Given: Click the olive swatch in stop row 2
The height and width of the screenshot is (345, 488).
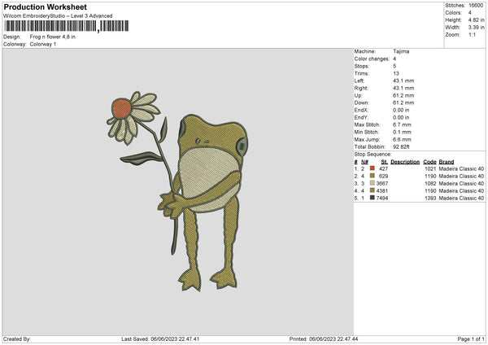Looking at the screenshot, I should click(372, 176).
